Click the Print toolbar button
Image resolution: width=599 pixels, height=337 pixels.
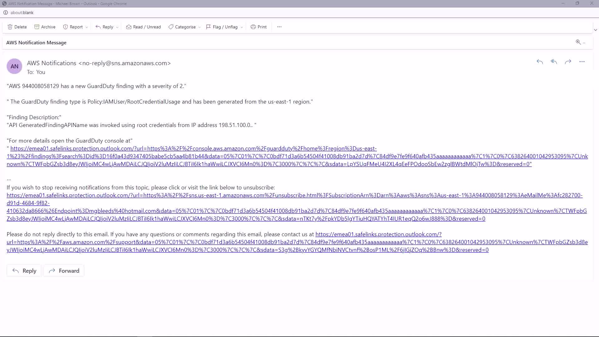pos(259,27)
